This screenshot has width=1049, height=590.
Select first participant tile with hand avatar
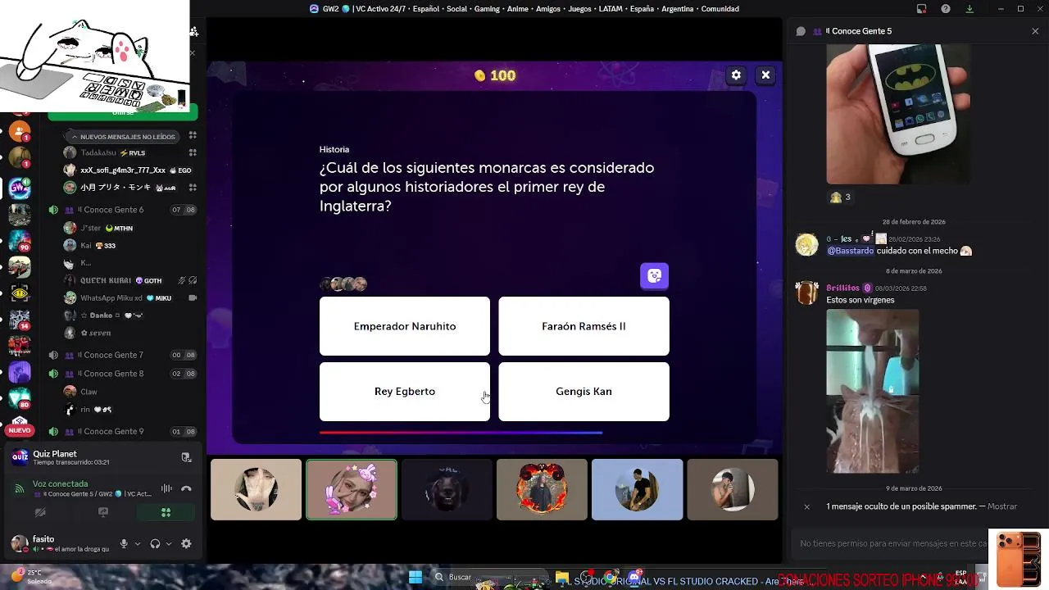256,489
